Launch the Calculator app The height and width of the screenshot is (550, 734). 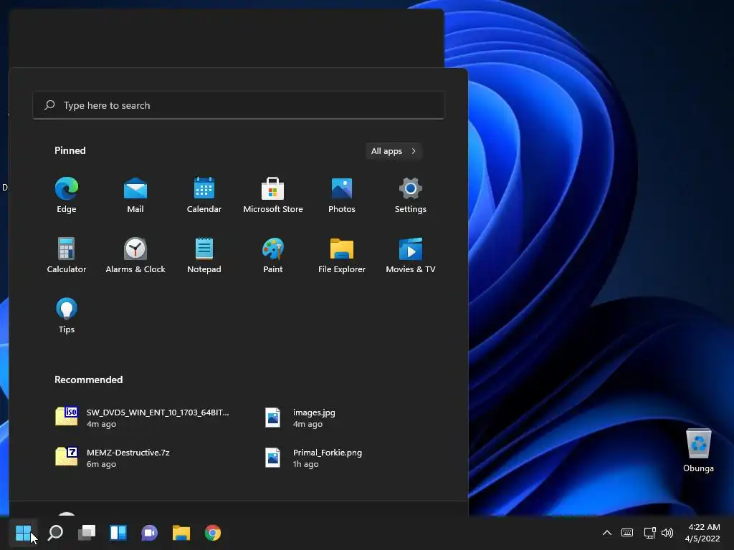[x=67, y=255]
